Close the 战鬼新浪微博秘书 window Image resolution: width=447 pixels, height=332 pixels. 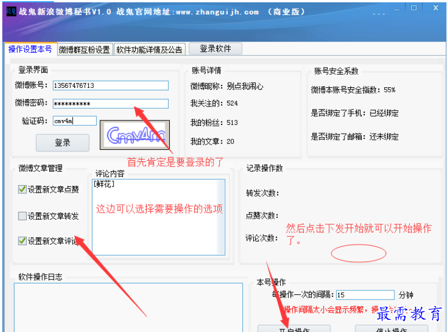[435, 8]
